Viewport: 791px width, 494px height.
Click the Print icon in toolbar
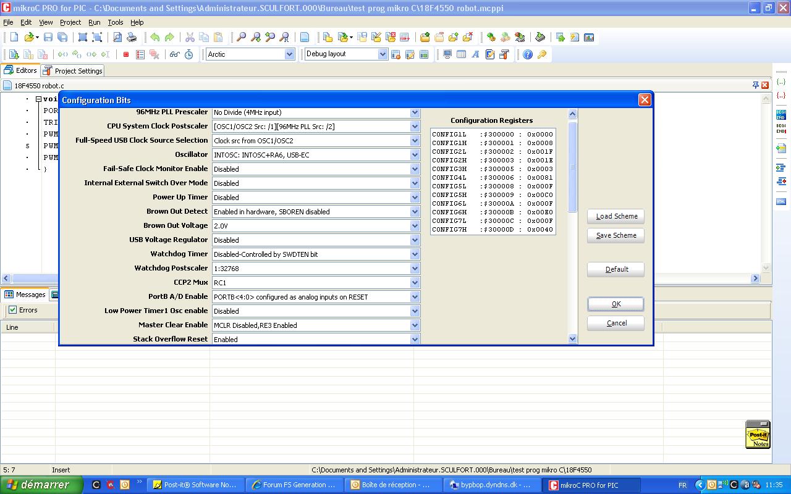point(132,38)
